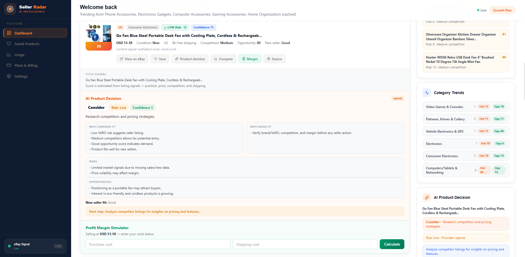
Task: Select Video Games & Consoles trend row
Action: coord(466,107)
